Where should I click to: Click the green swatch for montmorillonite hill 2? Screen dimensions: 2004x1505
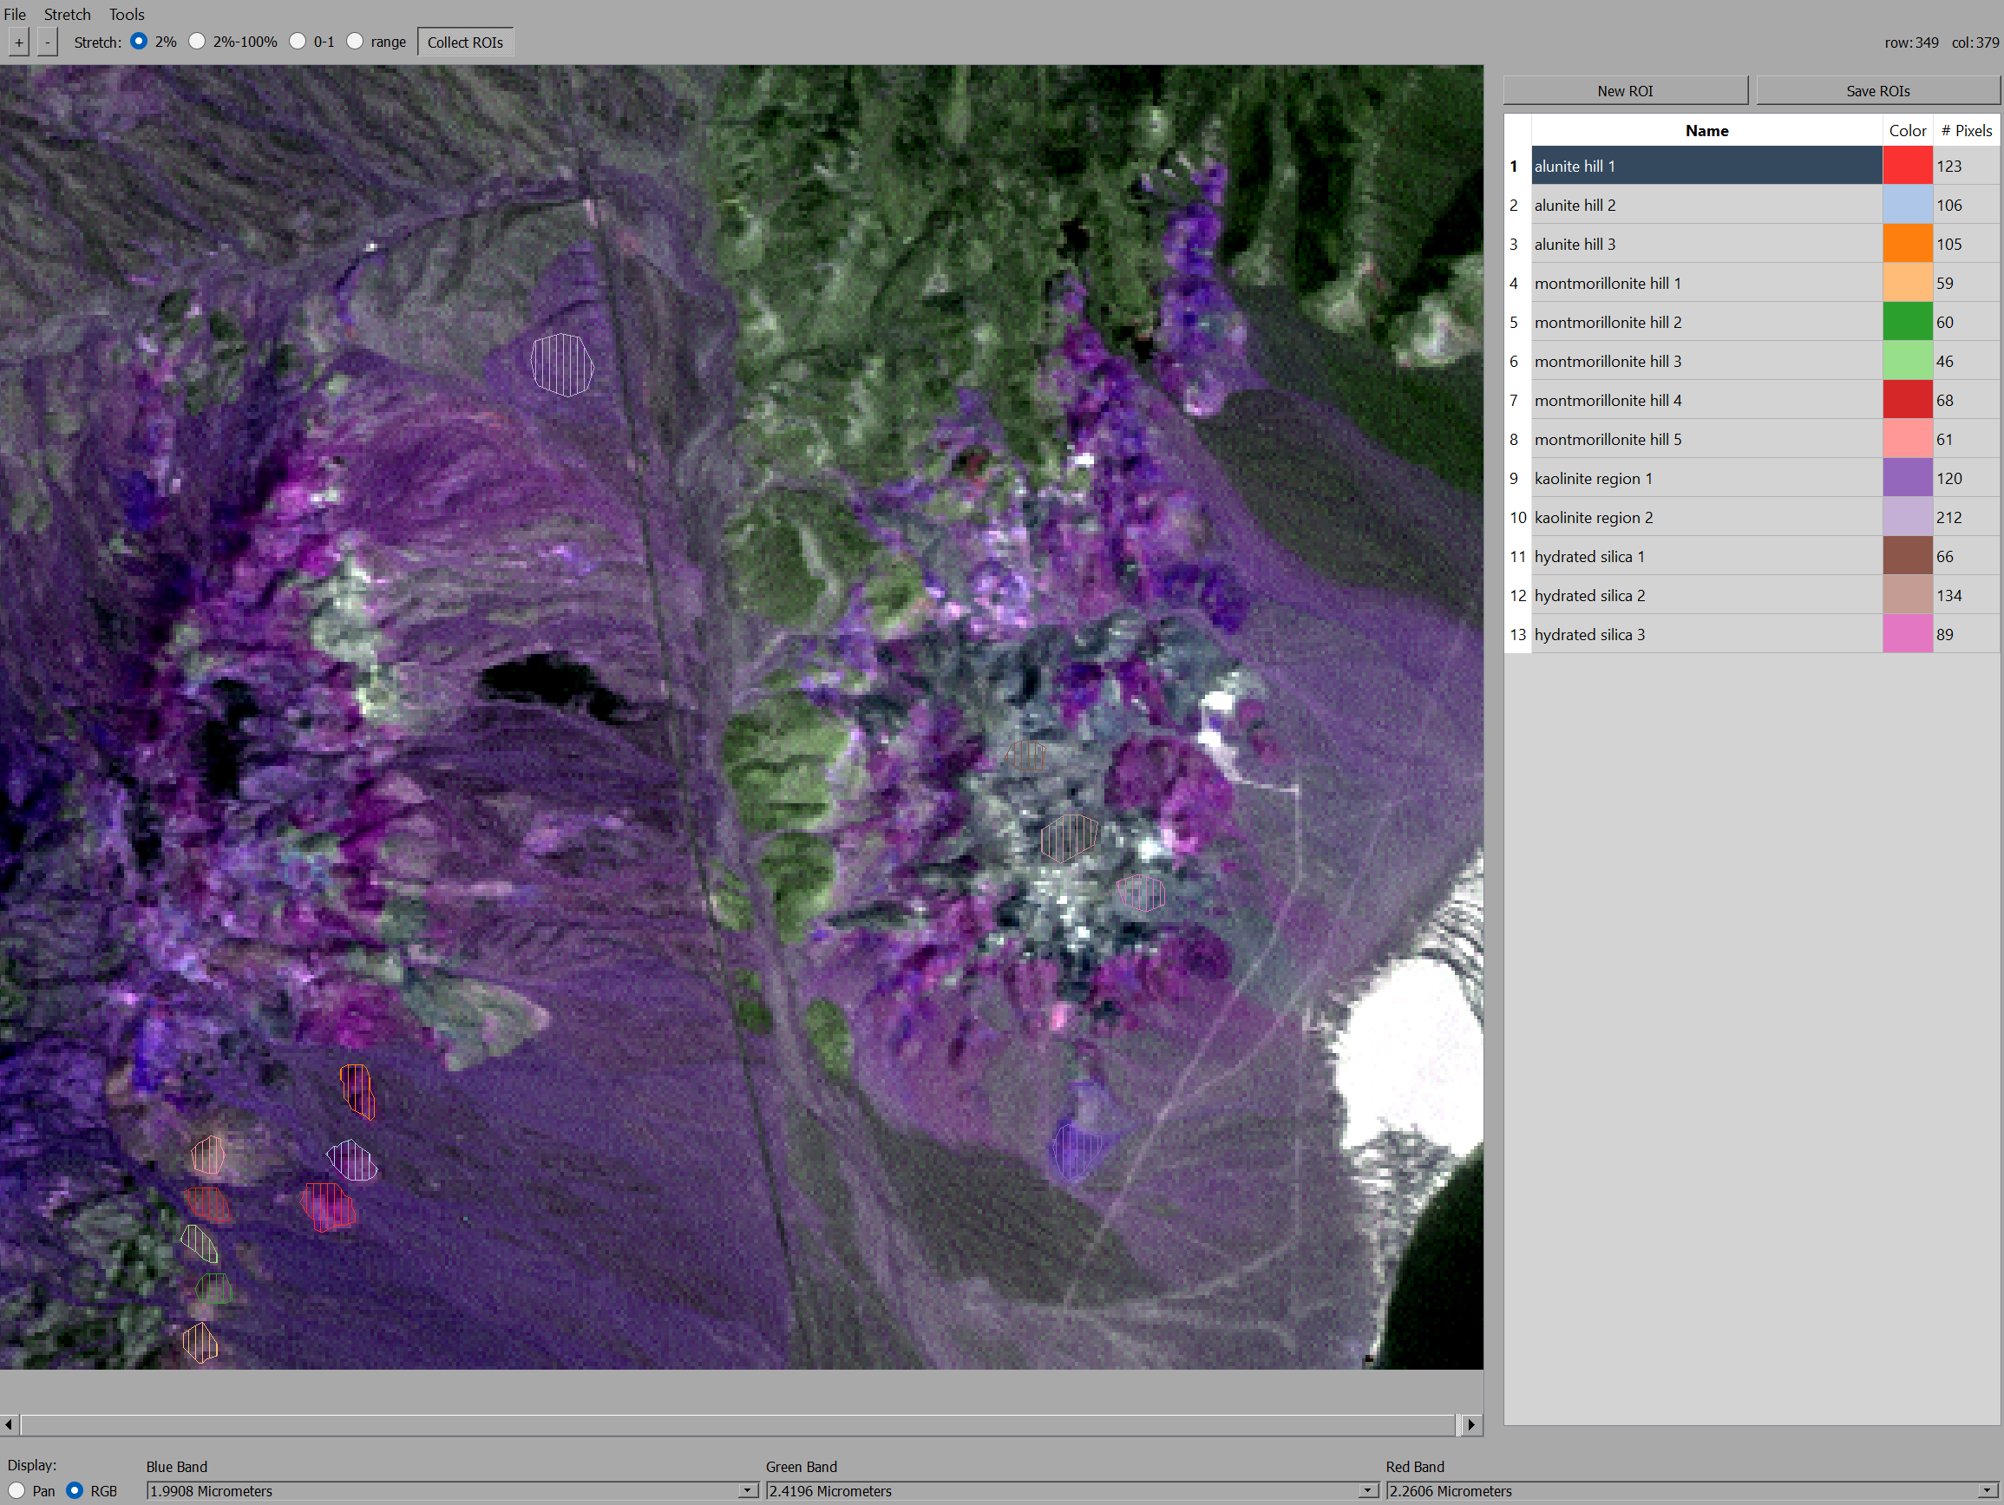tap(1907, 322)
